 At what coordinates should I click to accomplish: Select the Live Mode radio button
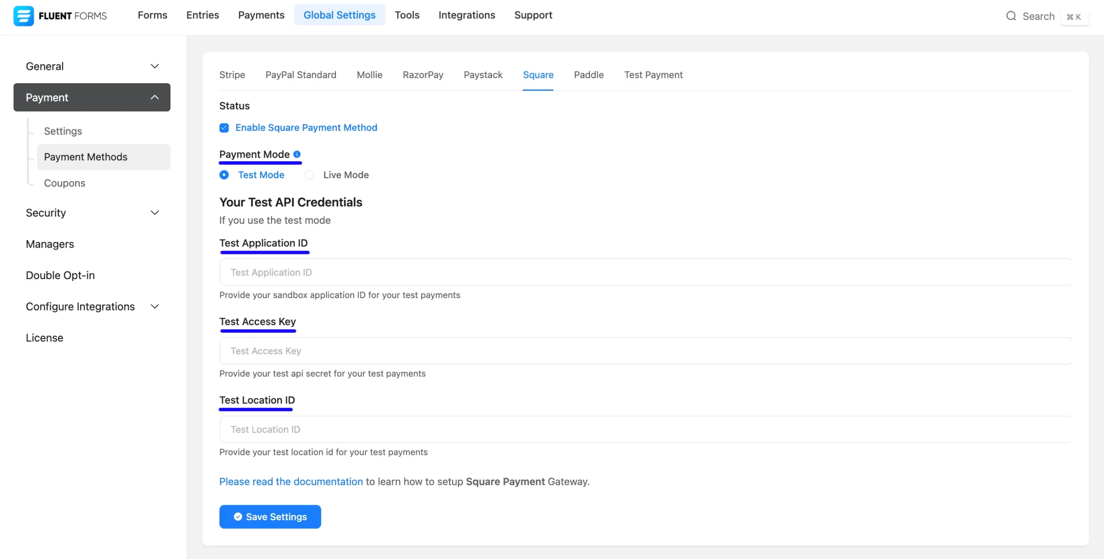309,175
